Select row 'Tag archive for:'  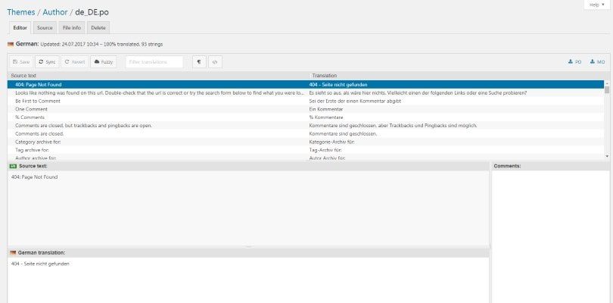[x=305, y=150]
